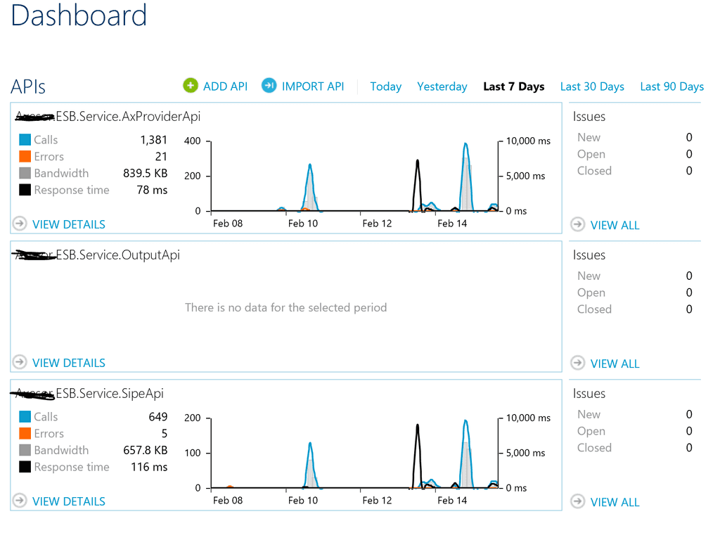Click the blue IMPORT API arrow icon
The width and height of the screenshot is (720, 540).
coord(269,85)
